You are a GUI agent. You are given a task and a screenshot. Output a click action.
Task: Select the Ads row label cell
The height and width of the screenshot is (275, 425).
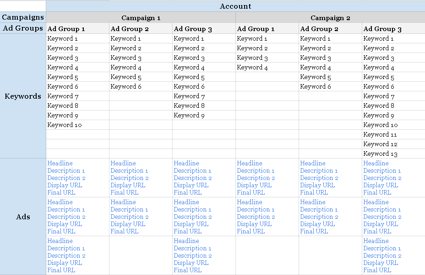[23, 217]
